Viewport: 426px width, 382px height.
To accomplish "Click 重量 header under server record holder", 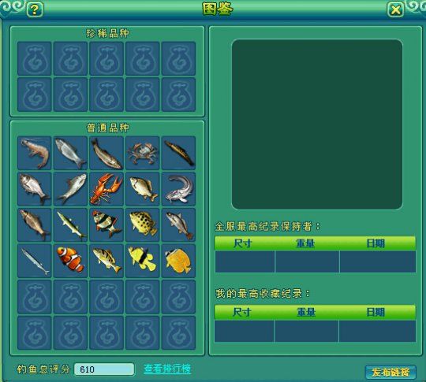I will pyautogui.click(x=305, y=243).
